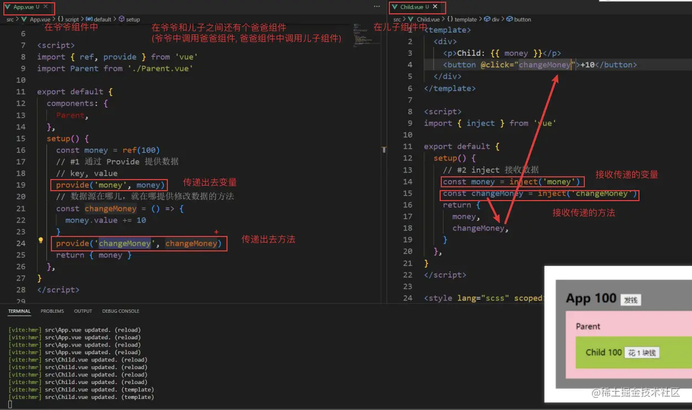Click "const money = inject('money')" code line

(512, 182)
